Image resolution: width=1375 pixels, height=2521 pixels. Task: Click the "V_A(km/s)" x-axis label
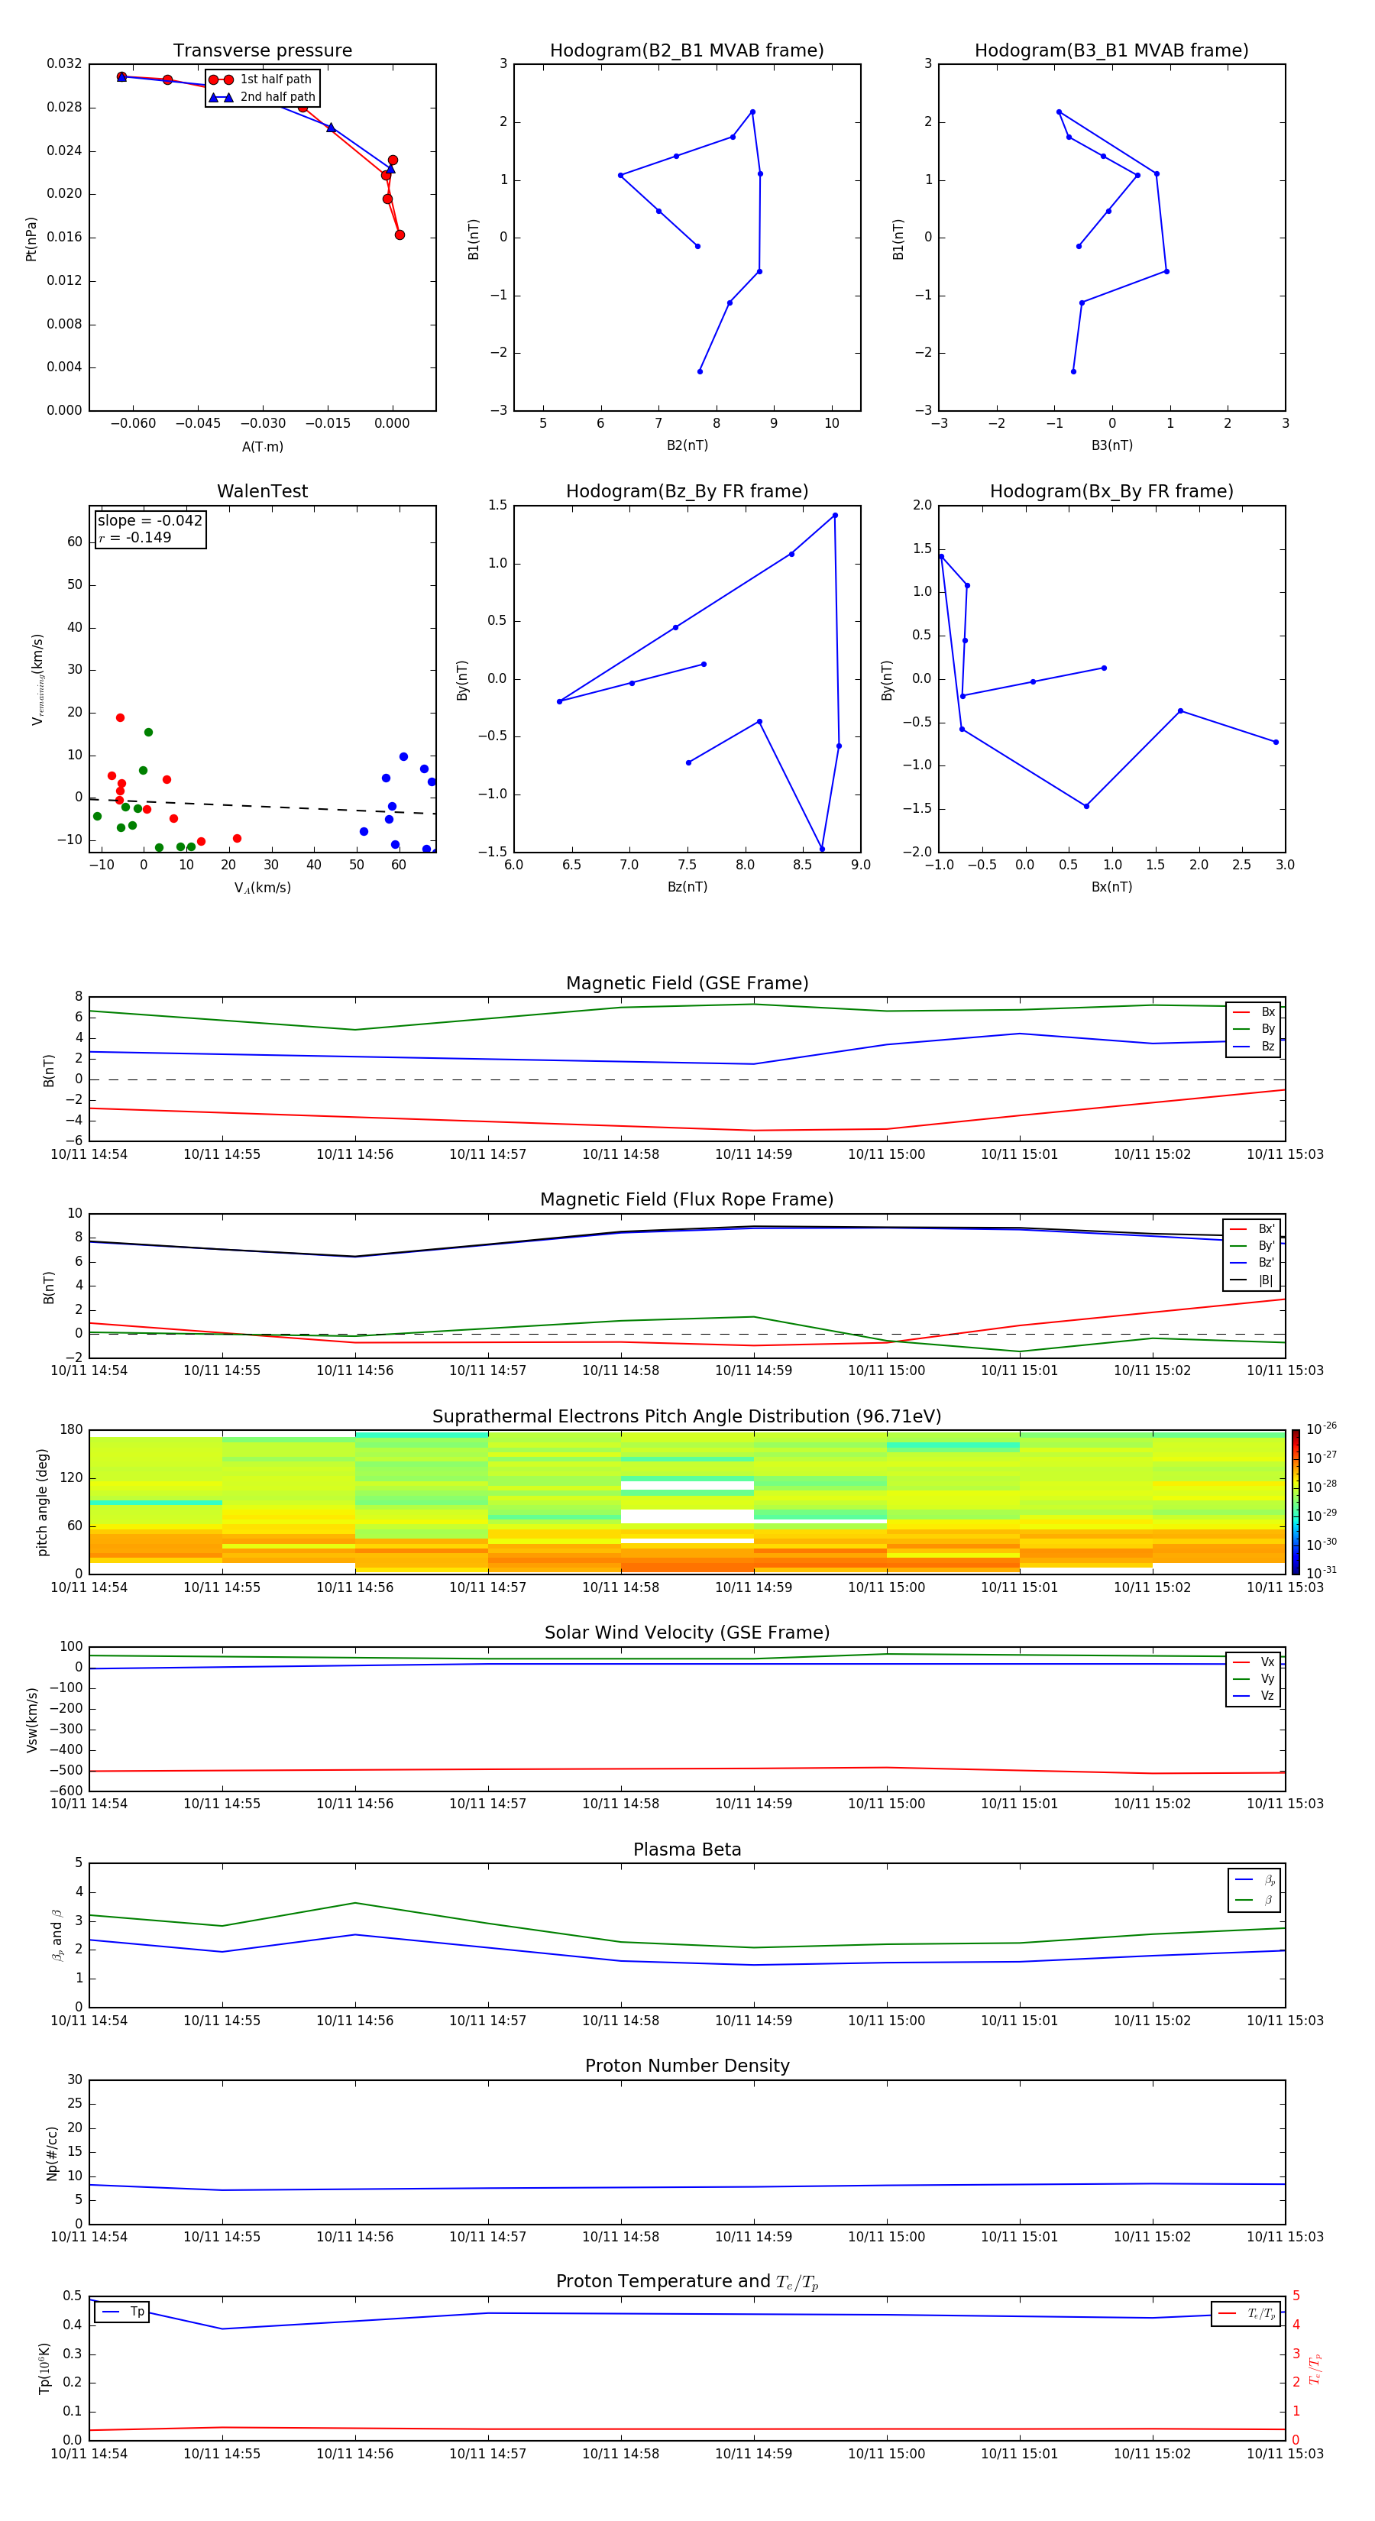(x=262, y=888)
